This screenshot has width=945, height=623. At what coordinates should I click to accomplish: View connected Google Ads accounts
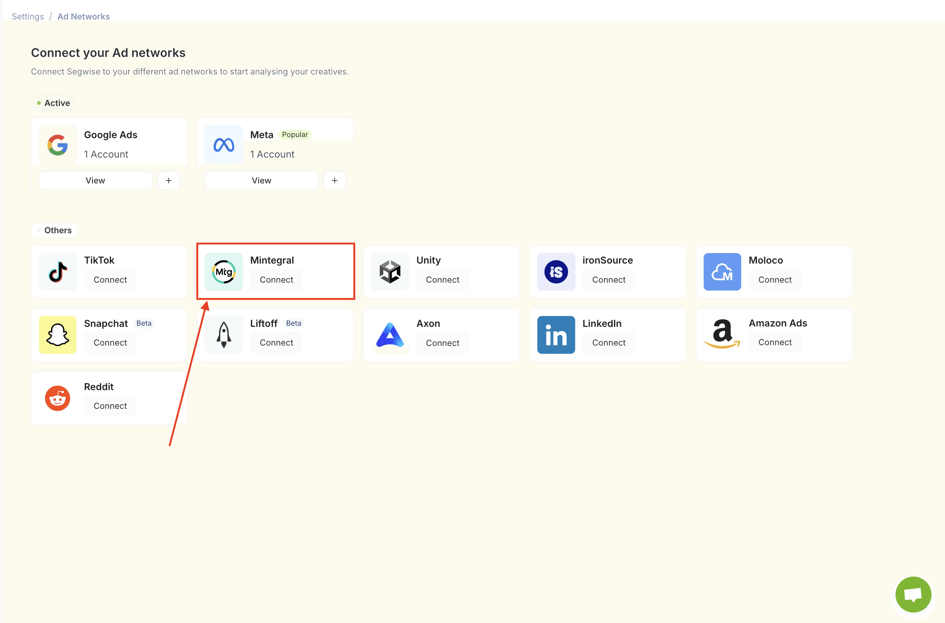coord(96,180)
